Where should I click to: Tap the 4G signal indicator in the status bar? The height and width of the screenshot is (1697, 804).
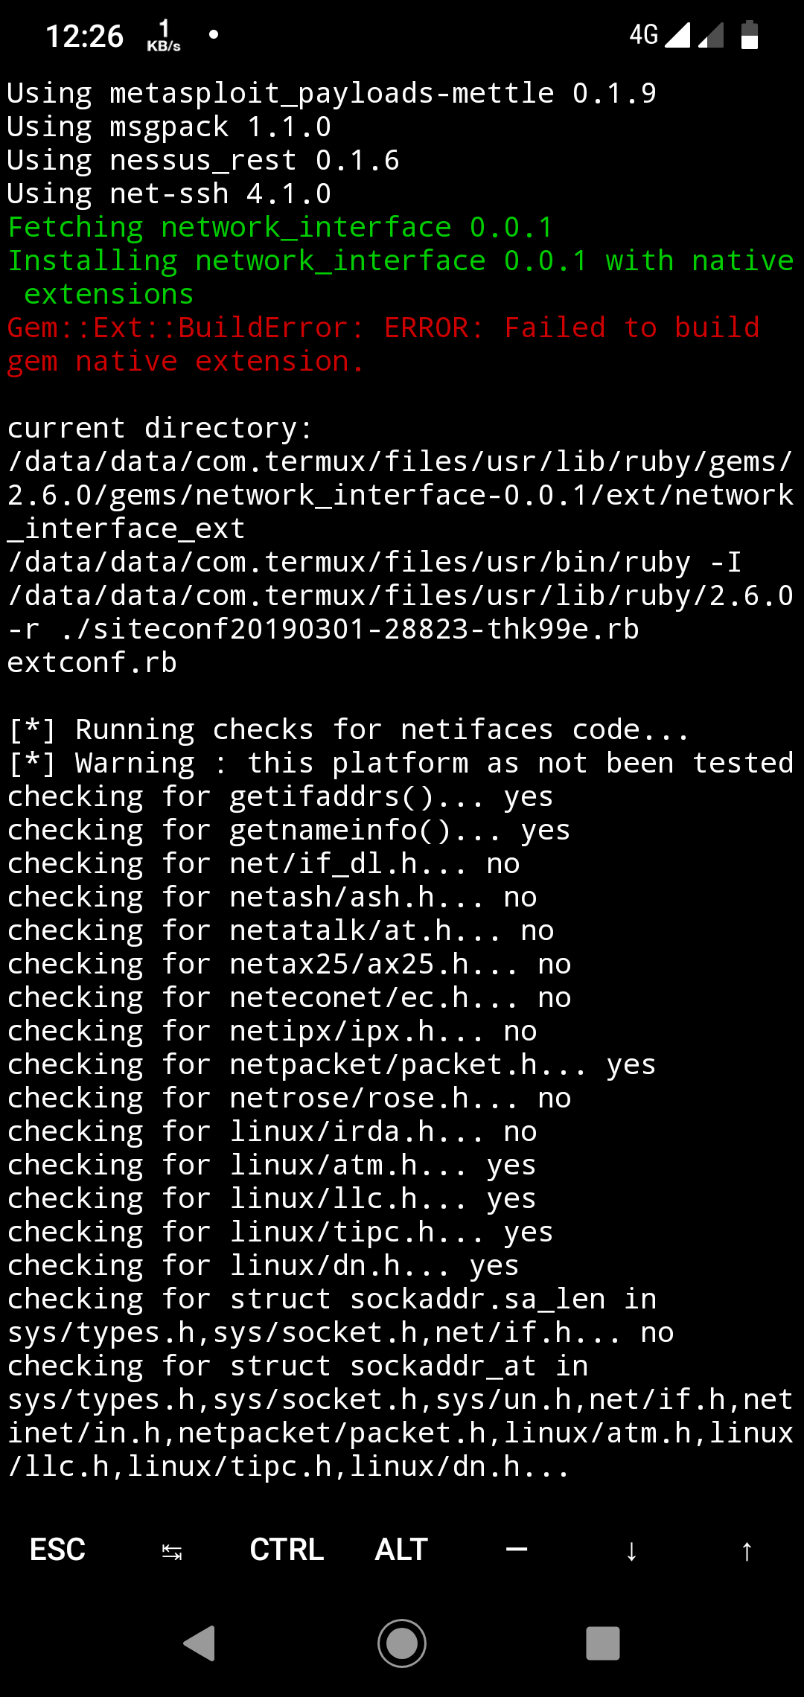pos(645,33)
